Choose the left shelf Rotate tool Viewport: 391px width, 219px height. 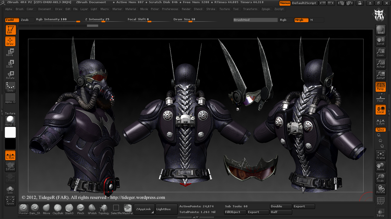point(10,75)
